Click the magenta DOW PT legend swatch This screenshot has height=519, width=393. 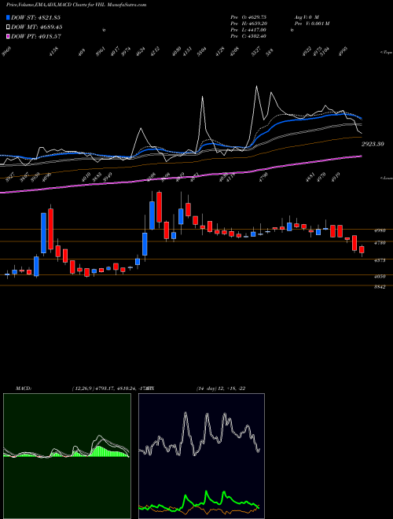pyautogui.click(x=8, y=36)
